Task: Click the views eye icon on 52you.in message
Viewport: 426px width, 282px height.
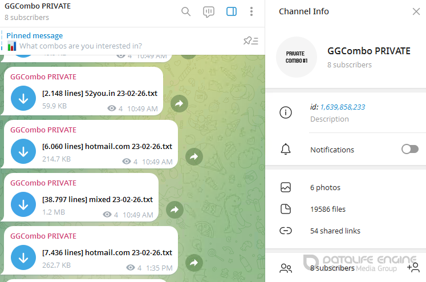Action: [x=111, y=108]
